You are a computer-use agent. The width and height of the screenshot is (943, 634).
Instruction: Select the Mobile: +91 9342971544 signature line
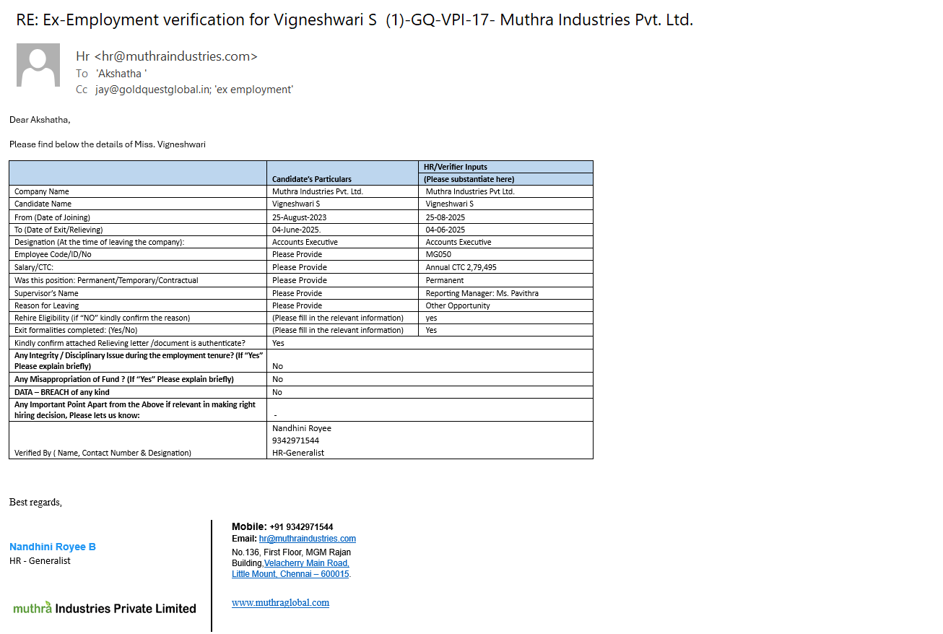[282, 526]
